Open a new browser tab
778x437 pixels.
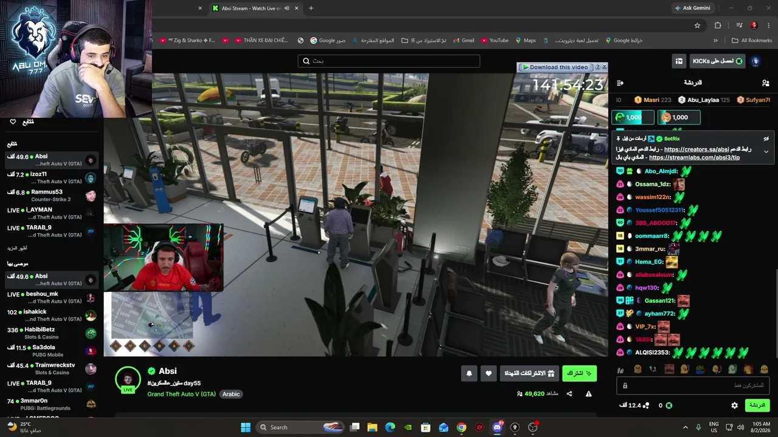point(311,8)
